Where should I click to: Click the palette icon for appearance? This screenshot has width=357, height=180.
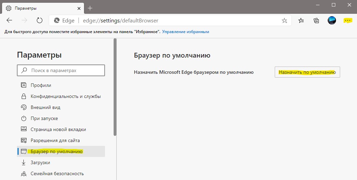click(23, 107)
